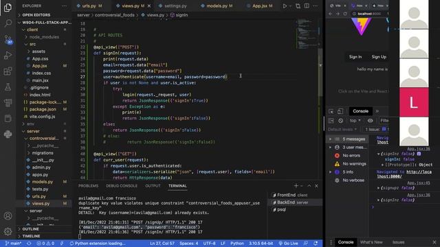
Task: Click the DevTools inspect element icon
Action: pyautogui.click(x=331, y=111)
